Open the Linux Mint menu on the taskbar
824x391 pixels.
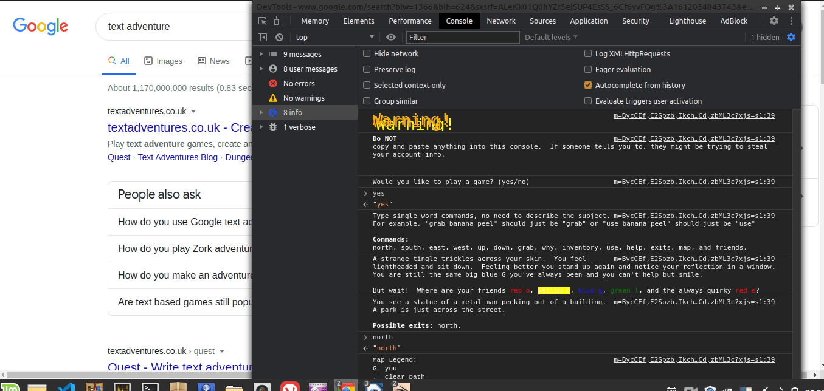10,387
